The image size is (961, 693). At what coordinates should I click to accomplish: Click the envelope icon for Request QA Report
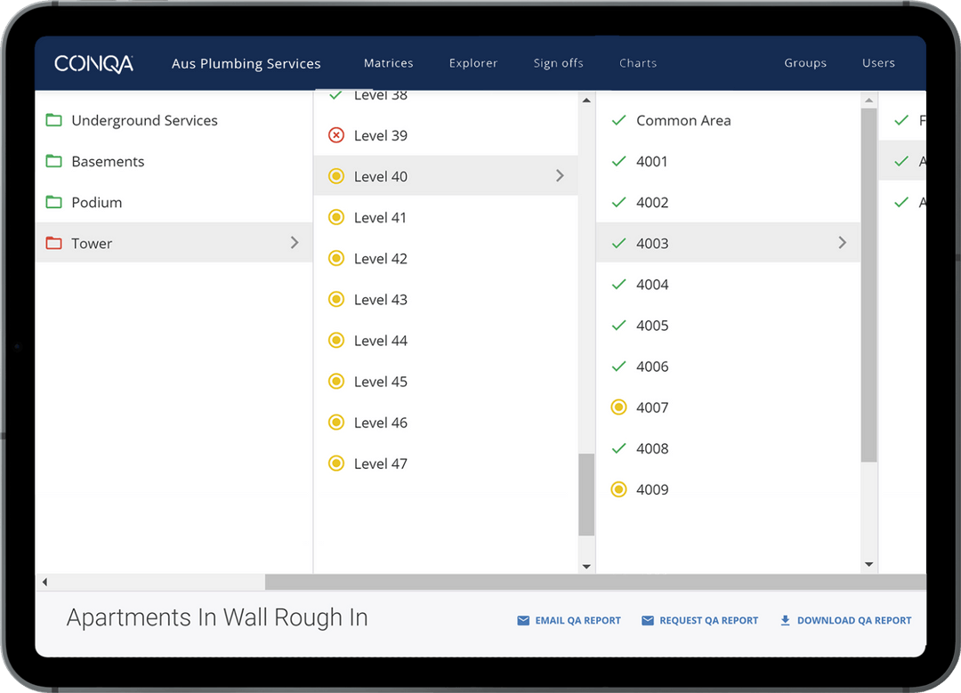[648, 621]
